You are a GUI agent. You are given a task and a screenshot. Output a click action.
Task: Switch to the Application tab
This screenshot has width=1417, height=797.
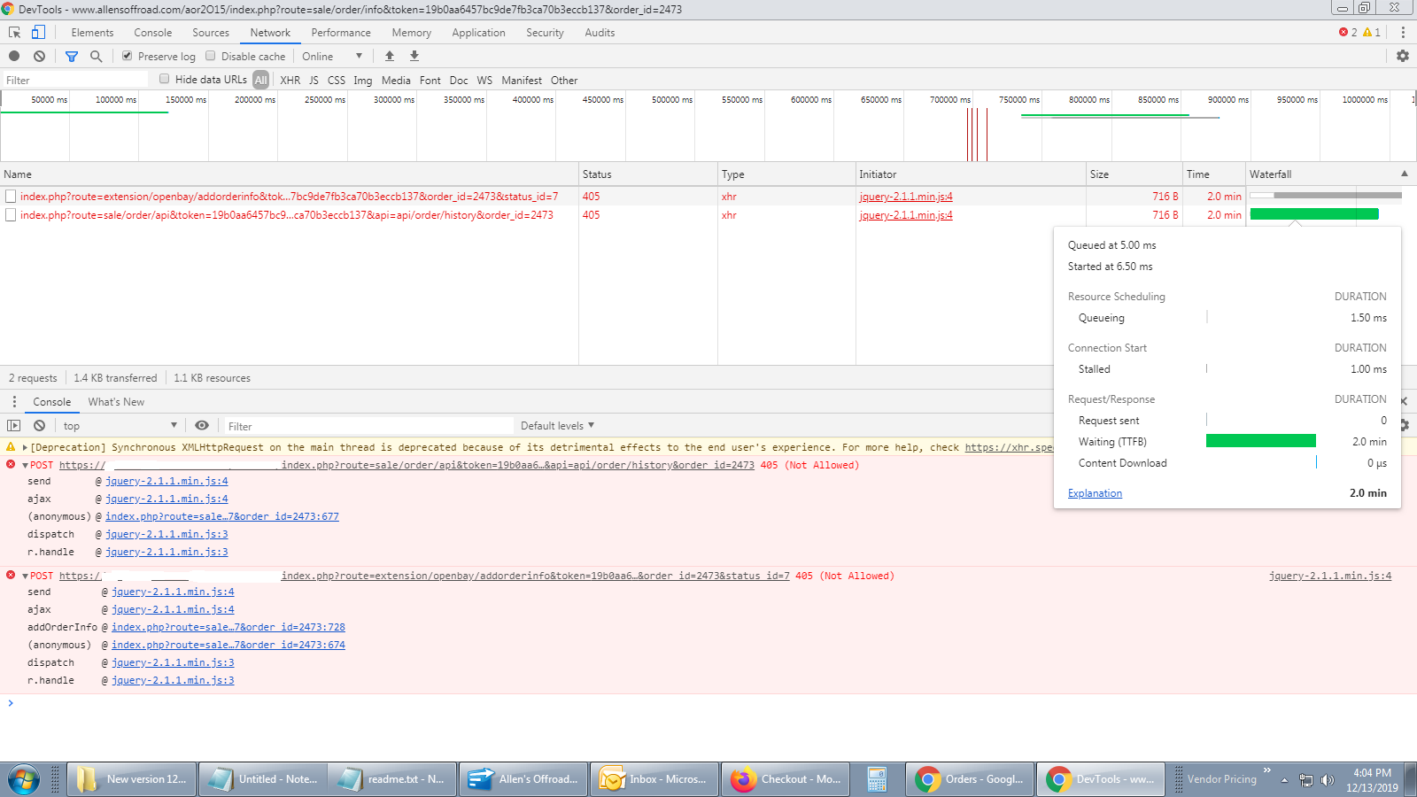[x=478, y=32]
